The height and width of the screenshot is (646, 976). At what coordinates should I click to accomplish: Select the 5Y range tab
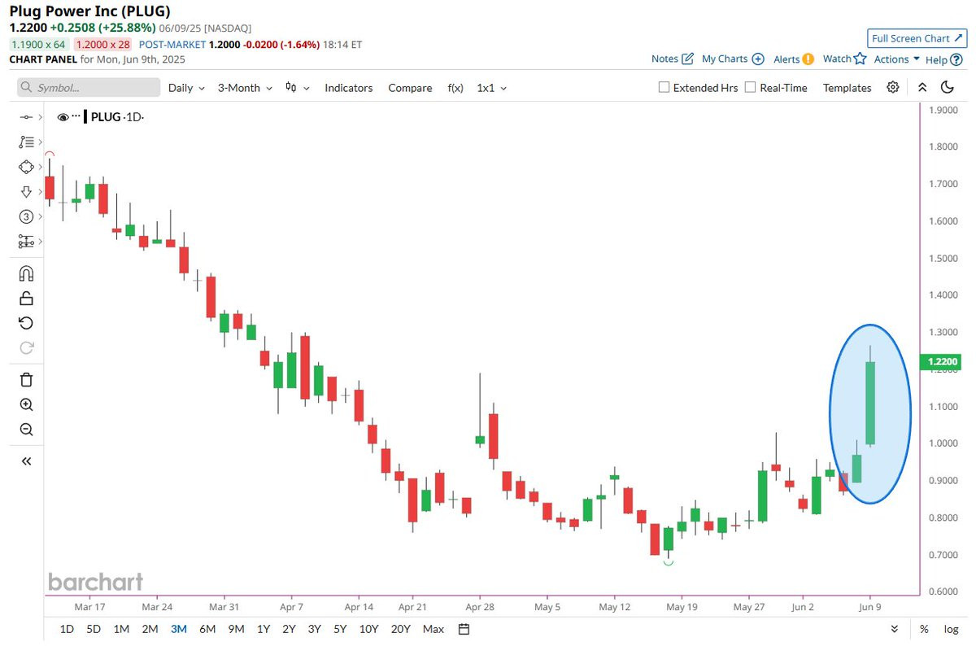tap(341, 629)
